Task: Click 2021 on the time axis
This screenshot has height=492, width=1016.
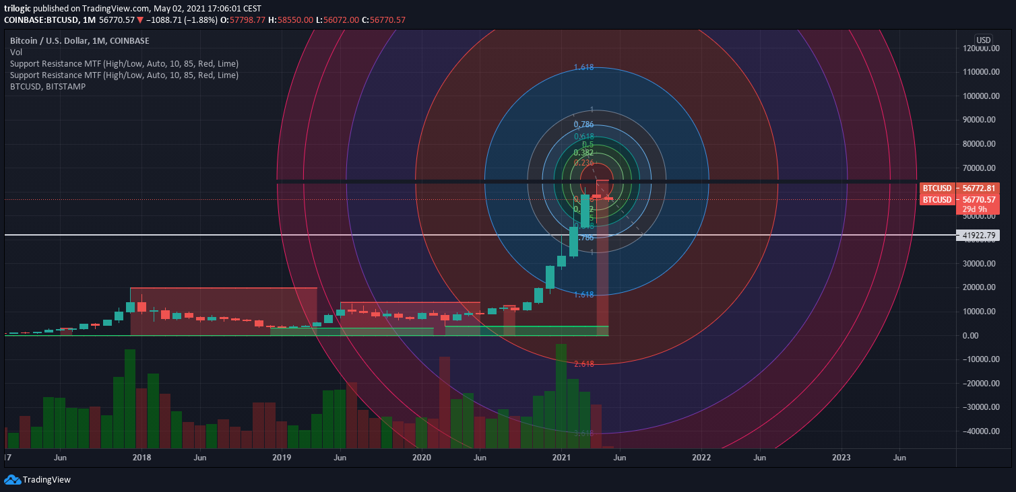Action: pos(561,458)
